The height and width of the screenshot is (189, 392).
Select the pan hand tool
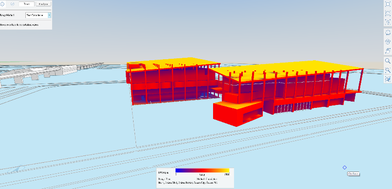388,51
